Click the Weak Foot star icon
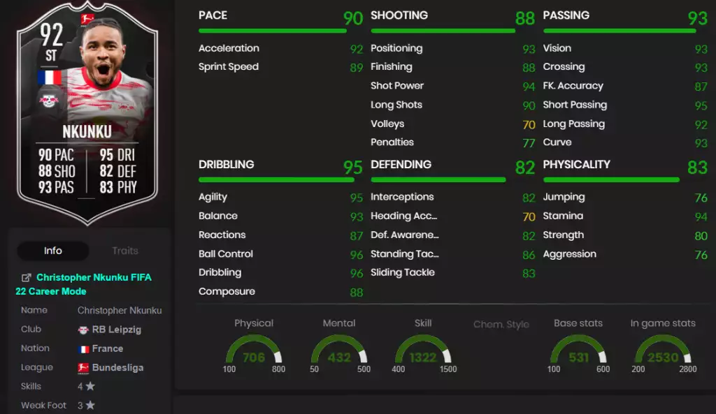Screen dimensions: 716x414 pos(90,405)
